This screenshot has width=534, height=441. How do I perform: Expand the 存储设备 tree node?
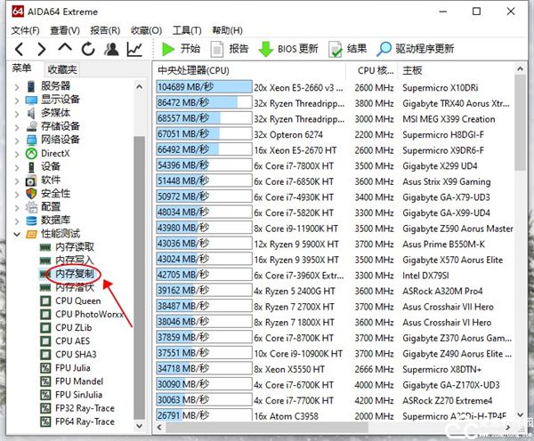(x=17, y=127)
